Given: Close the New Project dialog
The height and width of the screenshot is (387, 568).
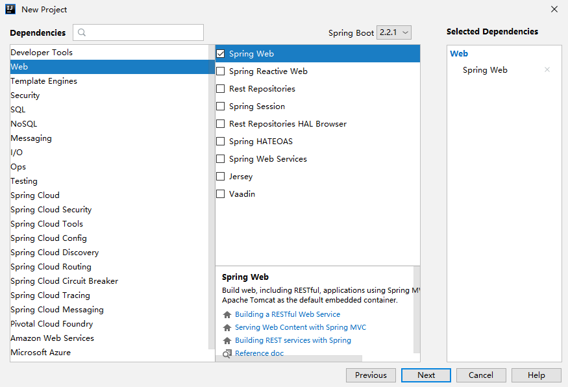Looking at the screenshot, I should coord(554,9).
